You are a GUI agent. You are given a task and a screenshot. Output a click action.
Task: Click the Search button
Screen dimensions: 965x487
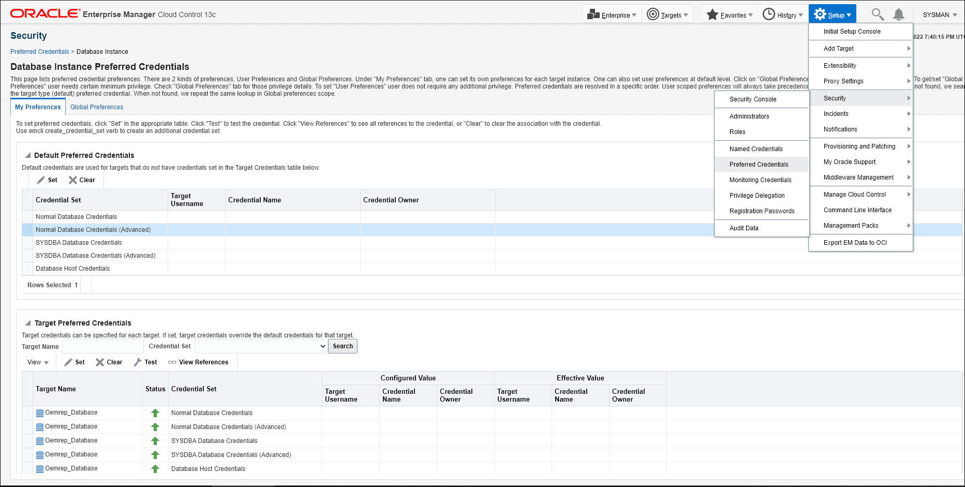pyautogui.click(x=343, y=346)
